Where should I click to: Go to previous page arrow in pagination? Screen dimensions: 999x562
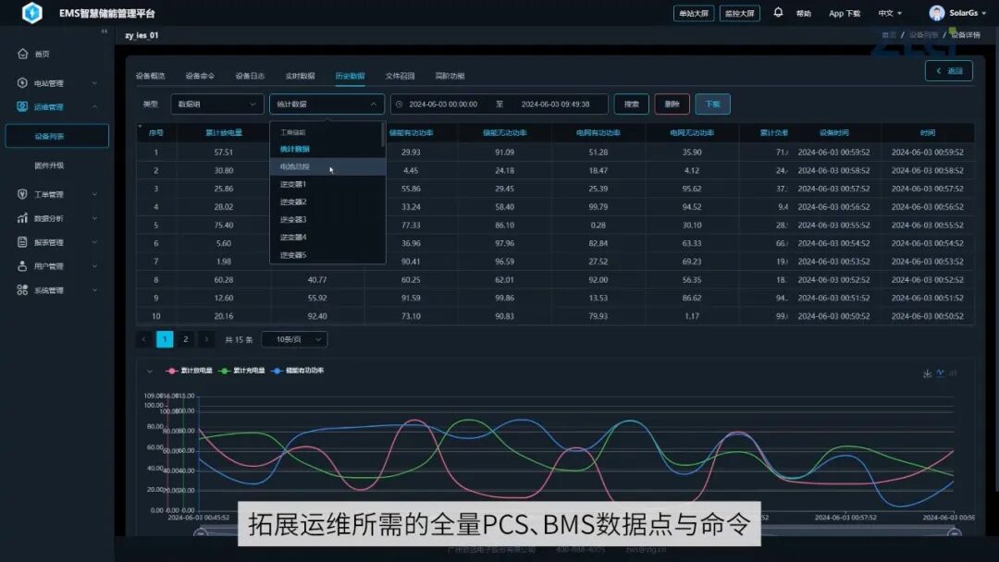click(x=144, y=339)
